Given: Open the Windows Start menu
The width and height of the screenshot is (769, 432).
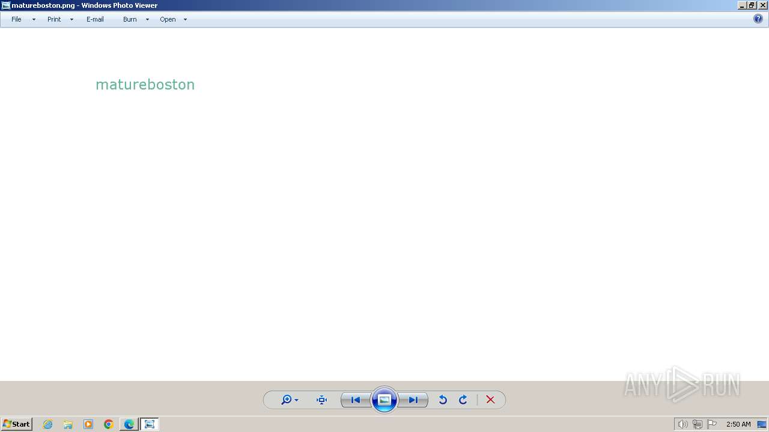Looking at the screenshot, I should pyautogui.click(x=16, y=424).
